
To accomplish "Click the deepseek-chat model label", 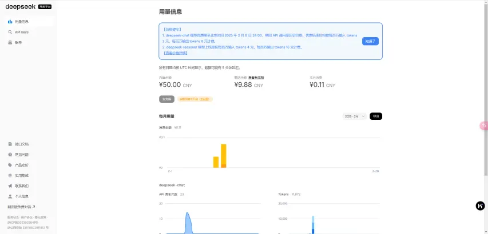I will tap(172, 185).
